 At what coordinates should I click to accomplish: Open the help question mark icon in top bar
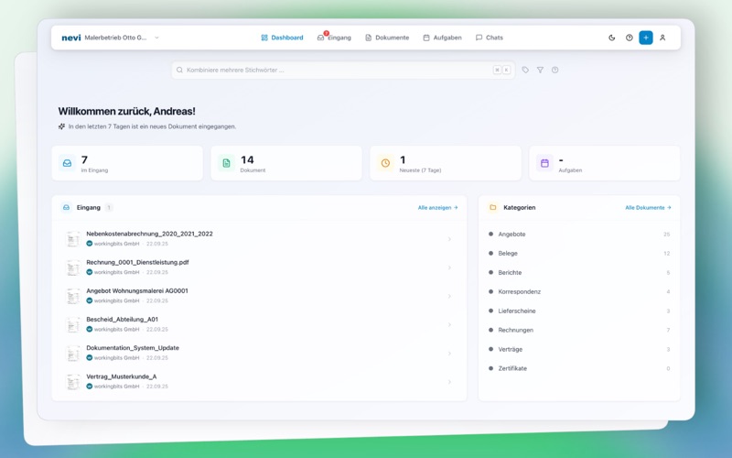click(630, 38)
